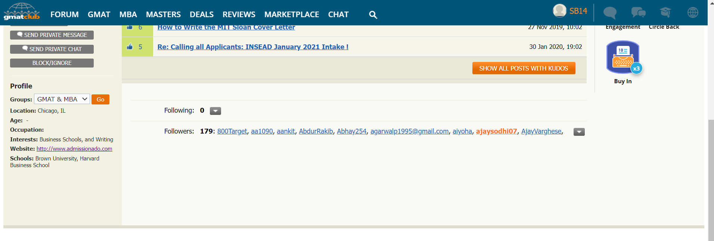
Task: Open follower Abhay254 profile
Action: tap(352, 131)
